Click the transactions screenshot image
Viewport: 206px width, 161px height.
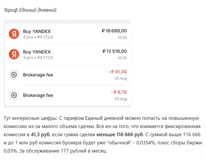[x=67, y=64]
